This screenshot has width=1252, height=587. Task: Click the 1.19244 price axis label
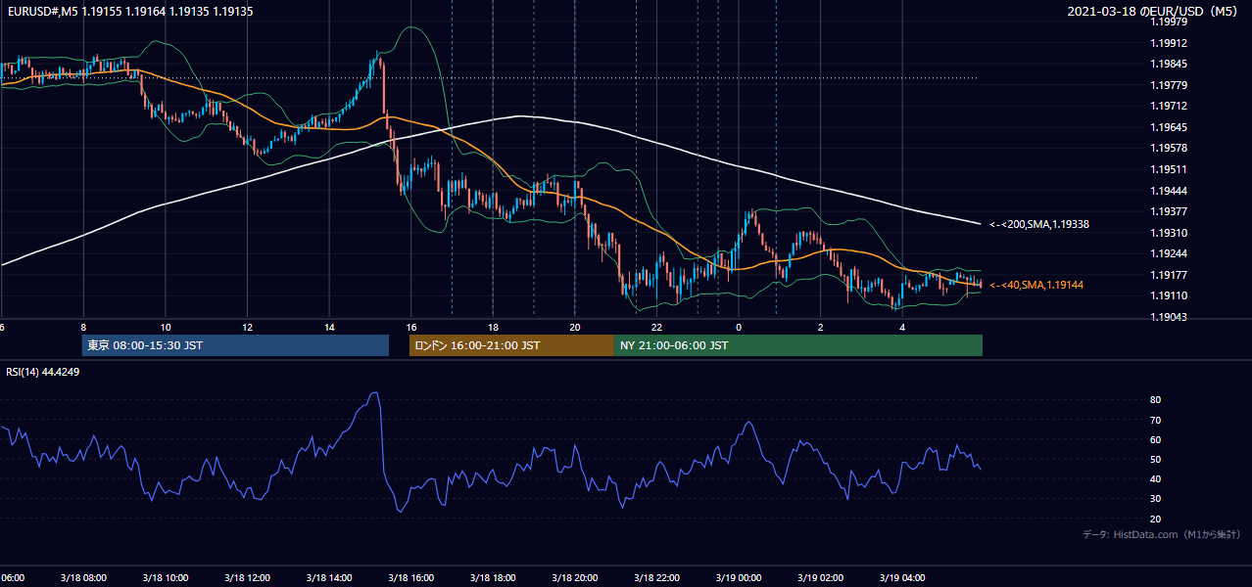click(1169, 253)
